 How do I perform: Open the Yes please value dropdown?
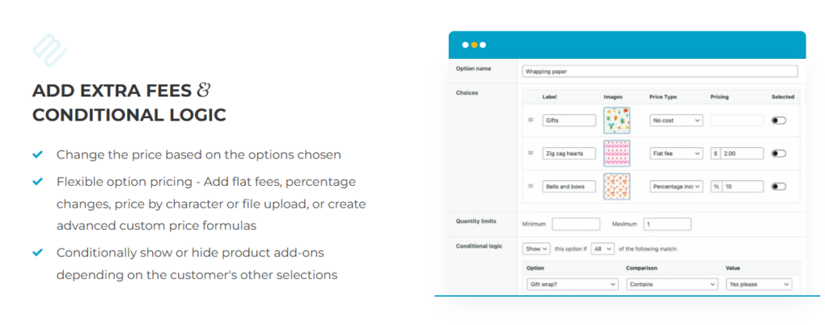click(x=759, y=284)
